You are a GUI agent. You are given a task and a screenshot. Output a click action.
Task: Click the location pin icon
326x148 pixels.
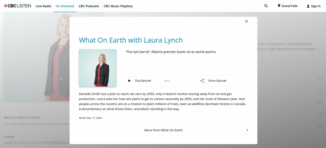click(x=279, y=6)
